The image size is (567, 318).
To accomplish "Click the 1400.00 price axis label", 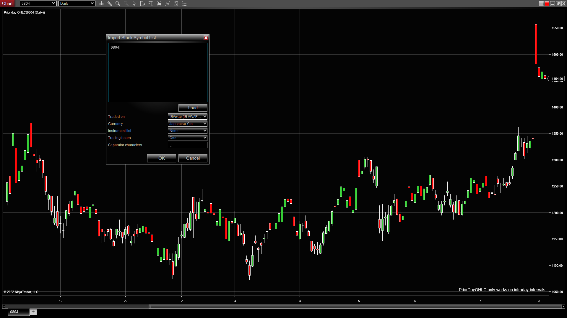I will (x=557, y=107).
